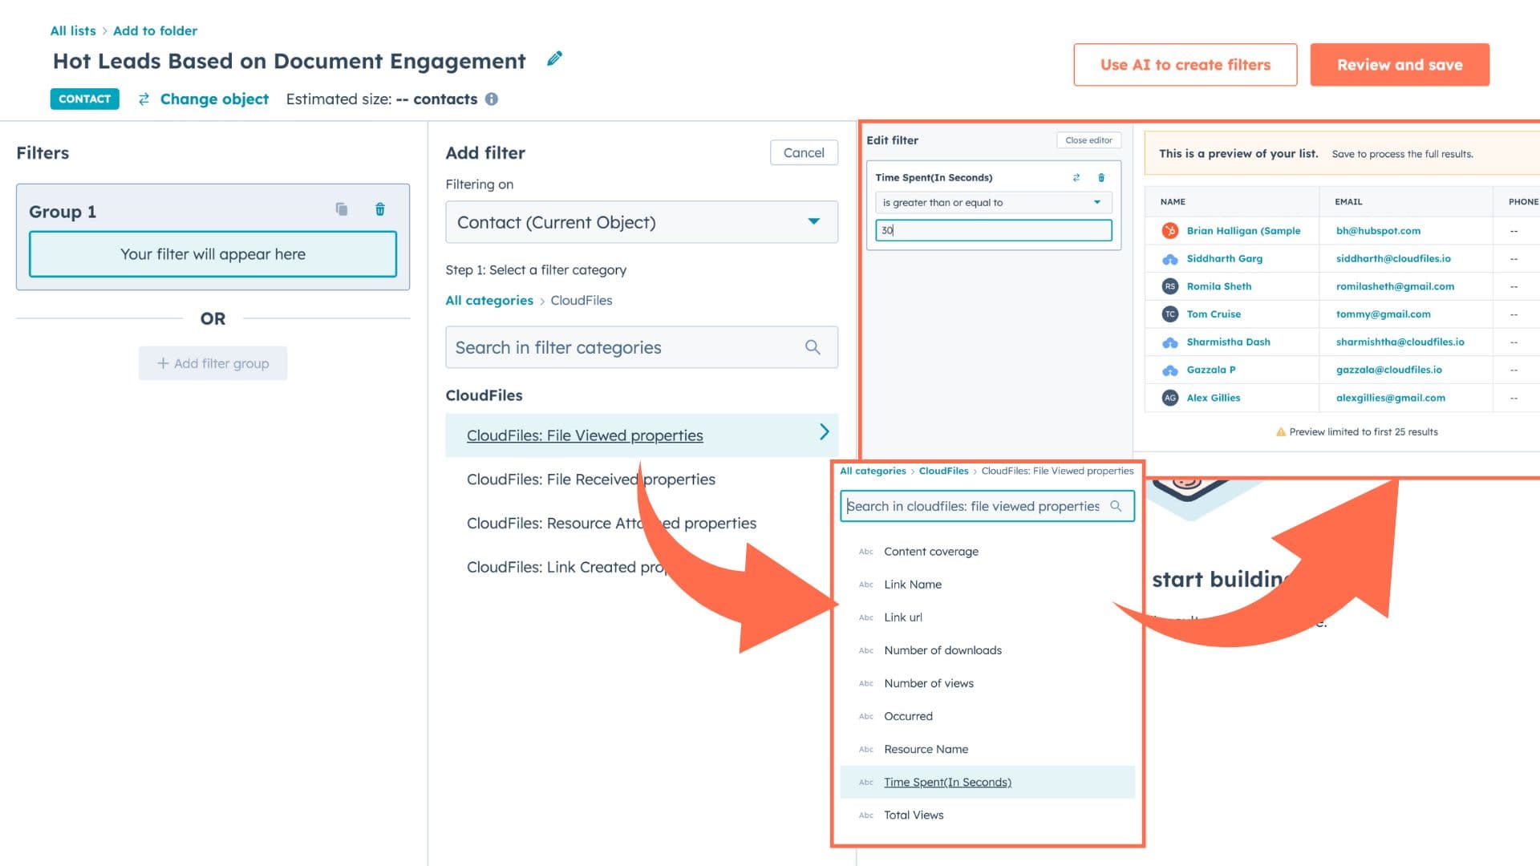Screen dimensions: 1540x866
Task: Click the value field containing 30
Action: pyautogui.click(x=992, y=230)
